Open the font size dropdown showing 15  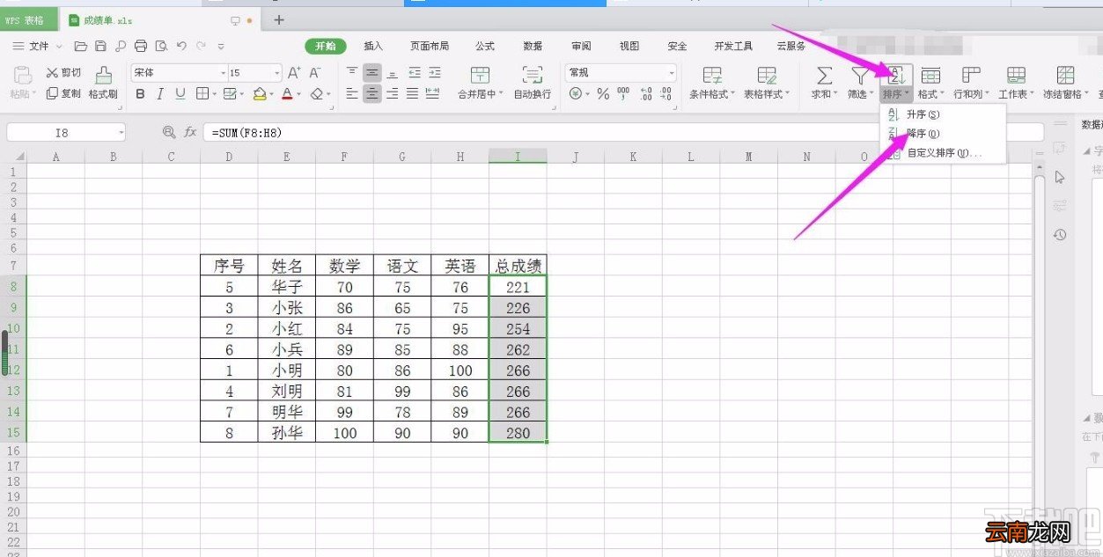[x=277, y=73]
